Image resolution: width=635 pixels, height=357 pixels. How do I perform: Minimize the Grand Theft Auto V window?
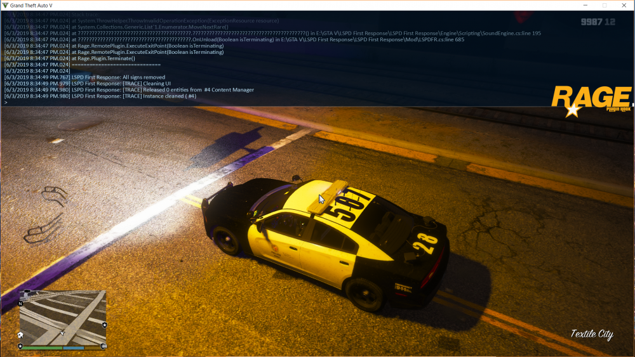(585, 5)
